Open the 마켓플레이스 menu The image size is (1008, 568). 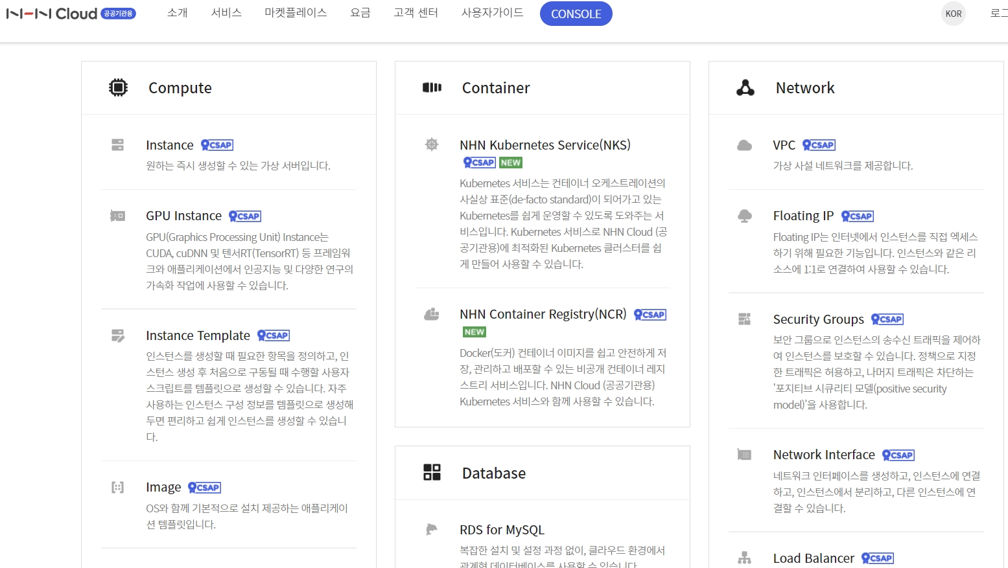[x=296, y=12]
